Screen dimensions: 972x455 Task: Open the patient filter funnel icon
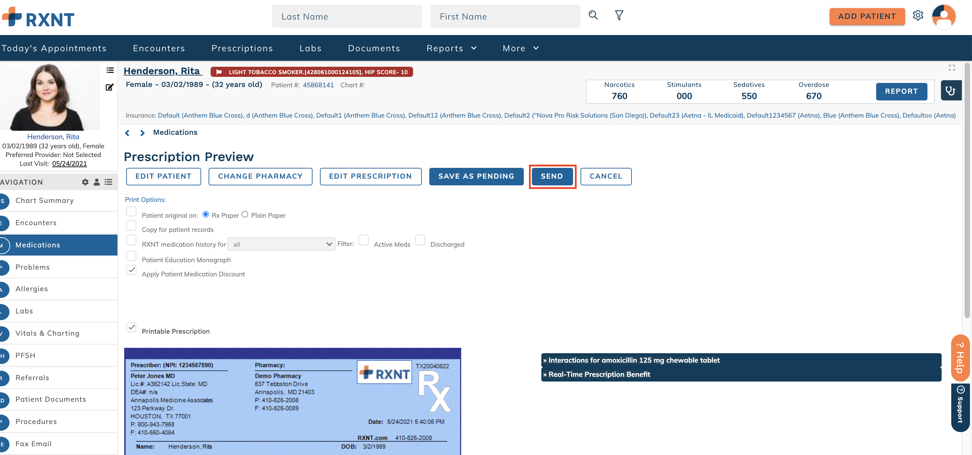point(619,15)
